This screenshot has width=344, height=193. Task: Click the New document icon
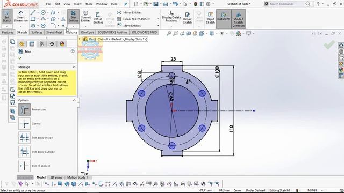[136, 4]
